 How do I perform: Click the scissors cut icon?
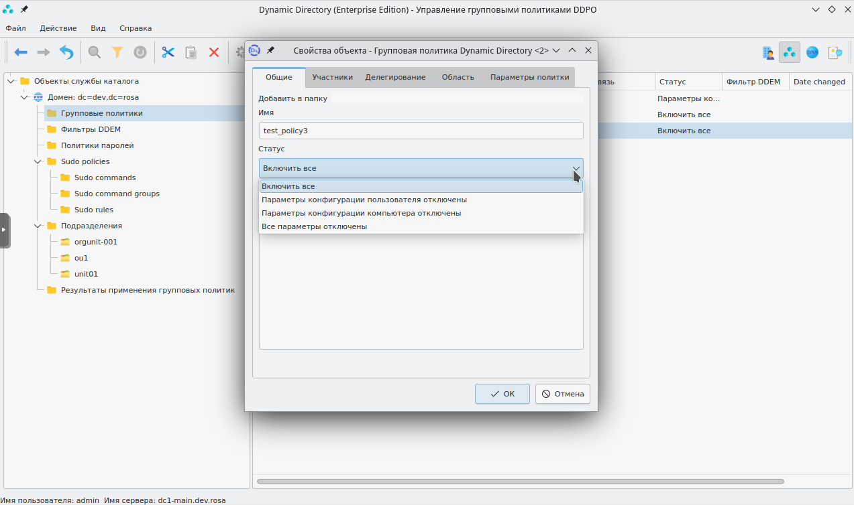pyautogui.click(x=168, y=52)
